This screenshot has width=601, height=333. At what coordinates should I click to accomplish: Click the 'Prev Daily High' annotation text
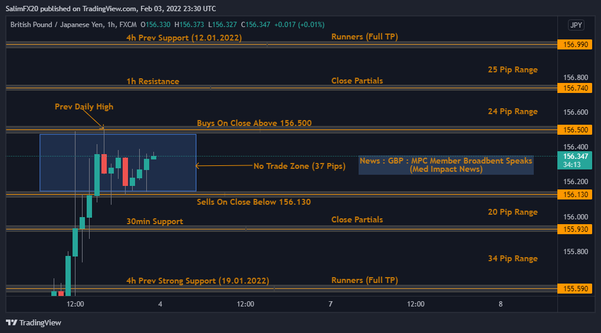(x=84, y=107)
